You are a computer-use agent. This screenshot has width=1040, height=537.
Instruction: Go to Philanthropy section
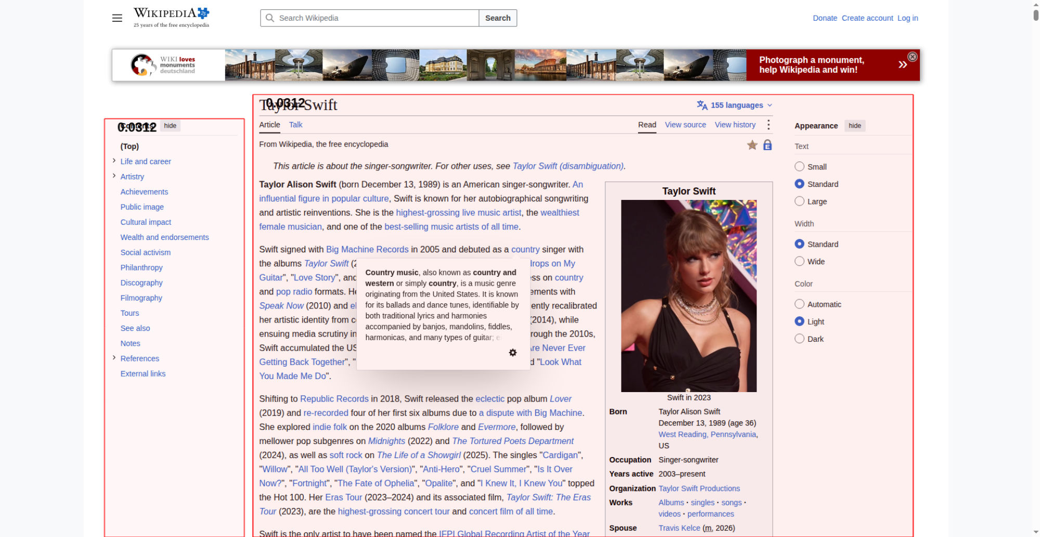point(141,267)
